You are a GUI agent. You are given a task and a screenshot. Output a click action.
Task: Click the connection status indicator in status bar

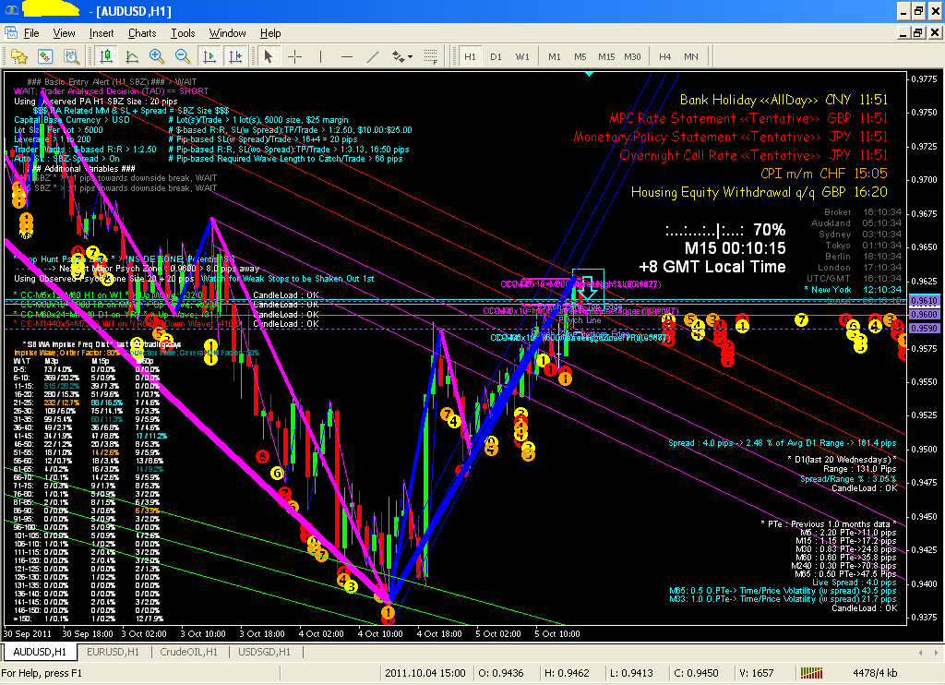[810, 673]
